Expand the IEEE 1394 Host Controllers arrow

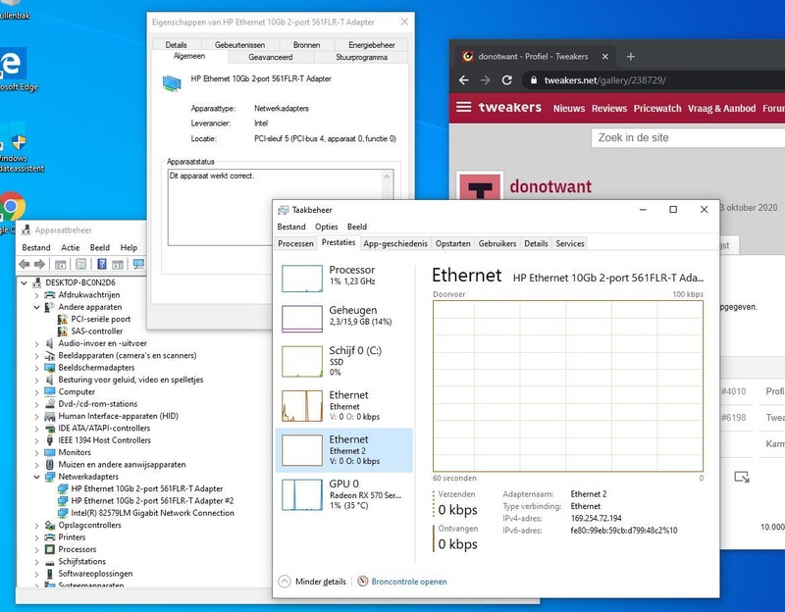[36, 440]
